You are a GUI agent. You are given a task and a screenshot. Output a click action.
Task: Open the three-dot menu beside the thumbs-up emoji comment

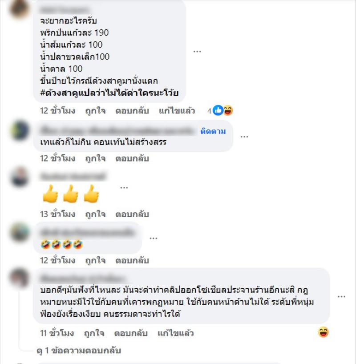124,188
